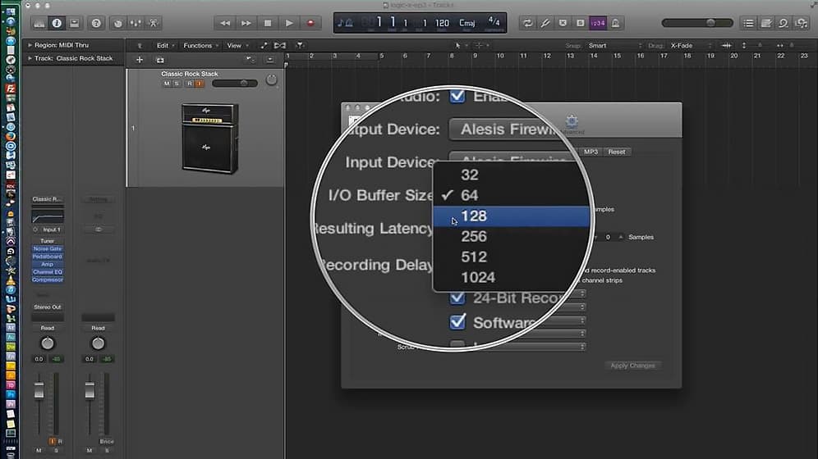This screenshot has width=818, height=459.
Task: Open the Mixer faders icon
Action: (136, 23)
